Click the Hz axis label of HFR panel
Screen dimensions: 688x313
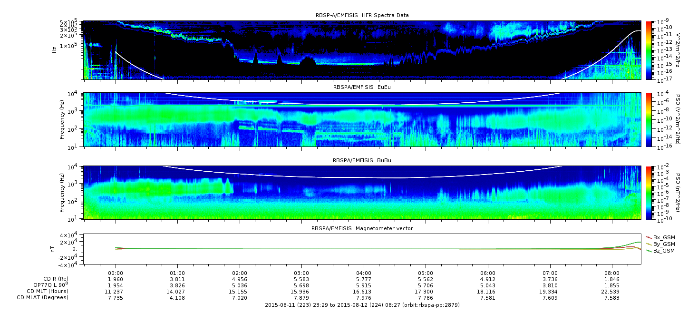(x=54, y=49)
